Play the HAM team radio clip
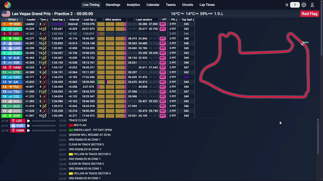Screen dimensions: 323x181 coord(29,130)
